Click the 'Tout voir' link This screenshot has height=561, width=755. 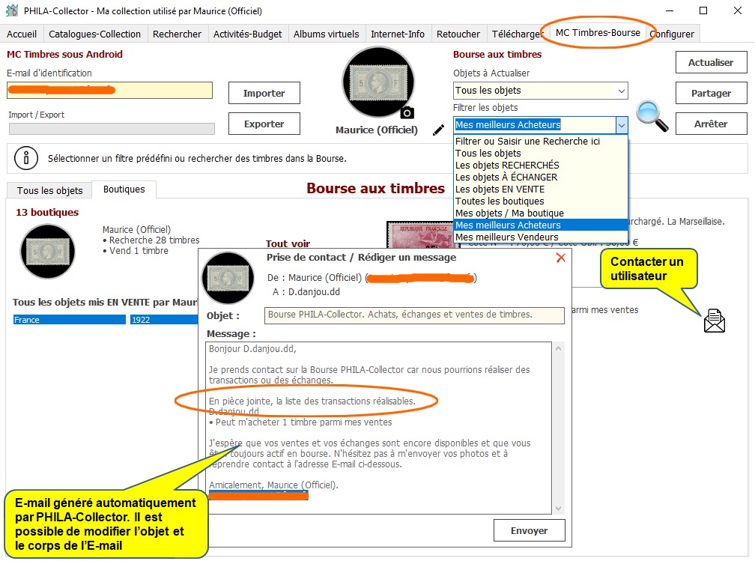pyautogui.click(x=288, y=243)
